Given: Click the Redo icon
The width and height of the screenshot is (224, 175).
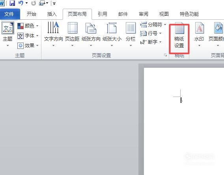Looking at the screenshot, I should click(x=34, y=3).
